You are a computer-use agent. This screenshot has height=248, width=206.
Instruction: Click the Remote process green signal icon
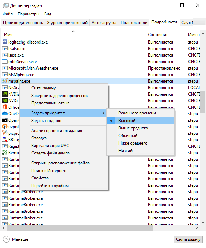click(5, 152)
